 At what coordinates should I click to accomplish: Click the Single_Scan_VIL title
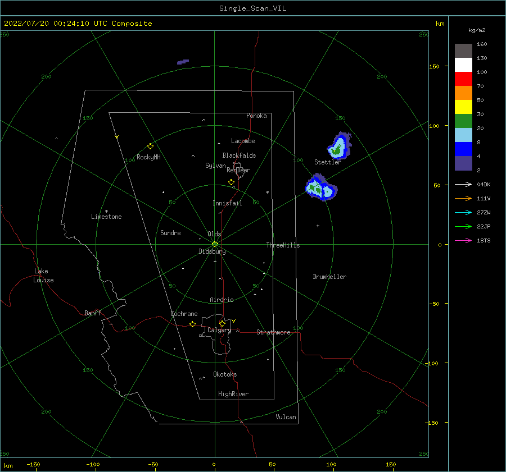point(252,8)
